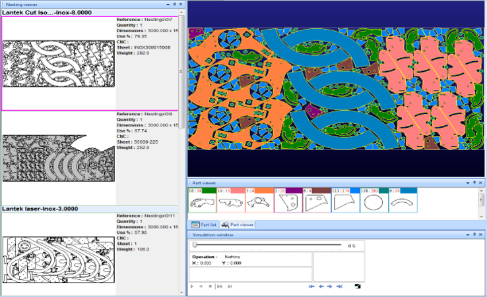
Task: Switch to the Part list tab
Action: 204,225
